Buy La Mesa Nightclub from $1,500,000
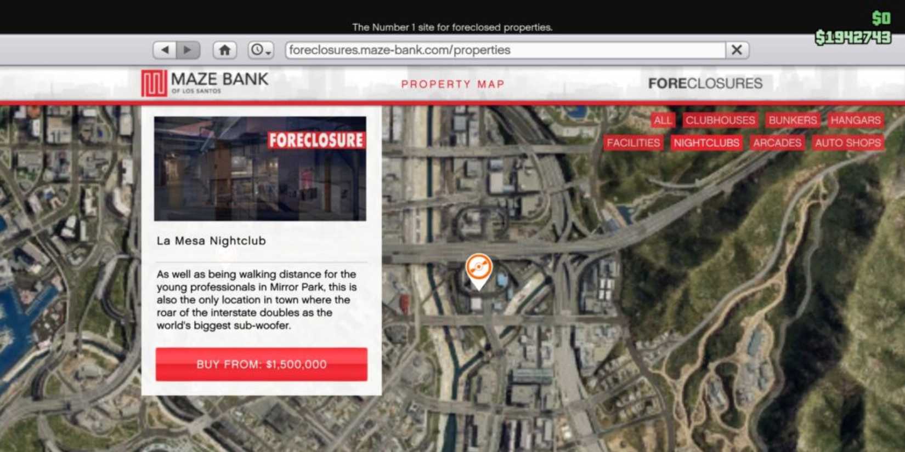 tap(262, 364)
